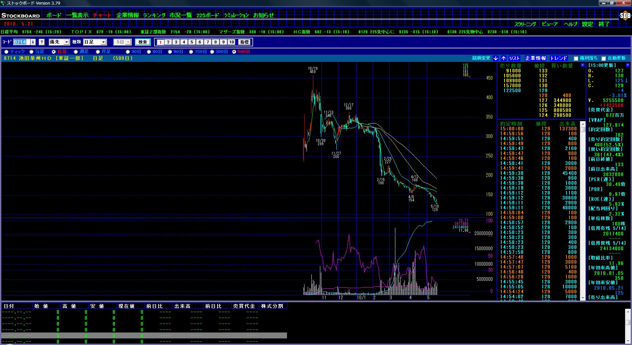Close the order book panel with X
The height and width of the screenshot is (345, 632).
(x=582, y=65)
